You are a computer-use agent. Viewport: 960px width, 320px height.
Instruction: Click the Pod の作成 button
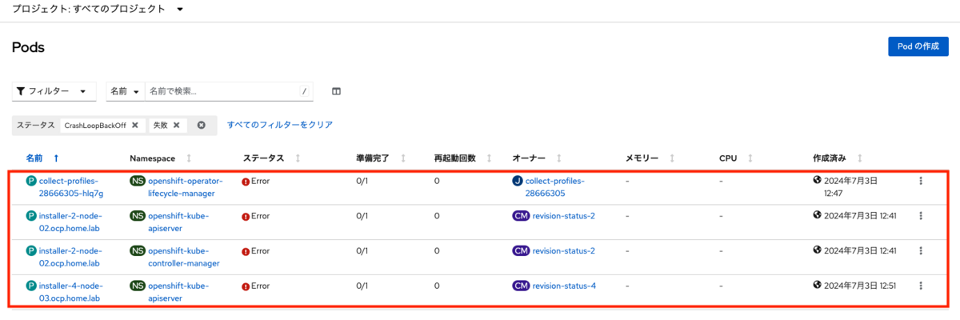pyautogui.click(x=918, y=46)
